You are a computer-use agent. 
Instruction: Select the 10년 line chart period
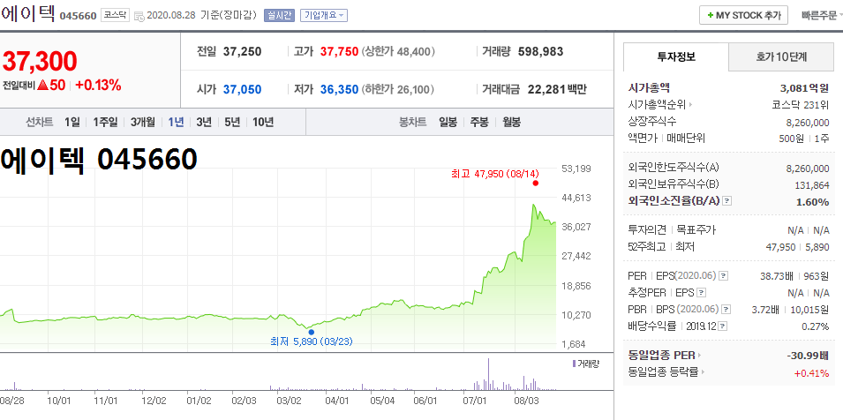(x=263, y=122)
